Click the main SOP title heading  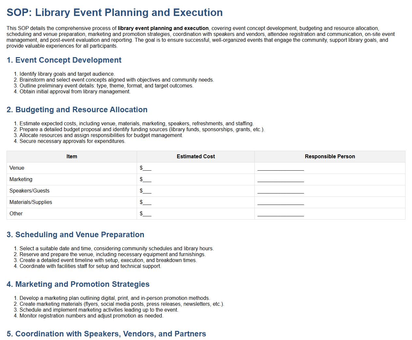coord(114,12)
